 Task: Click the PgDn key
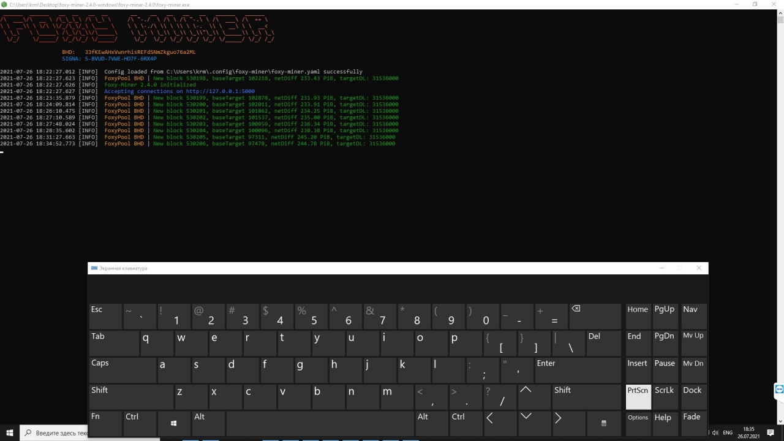coord(665,343)
